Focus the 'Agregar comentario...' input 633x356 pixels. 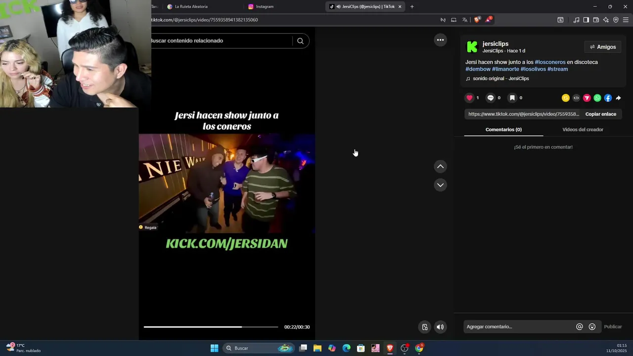click(x=519, y=327)
